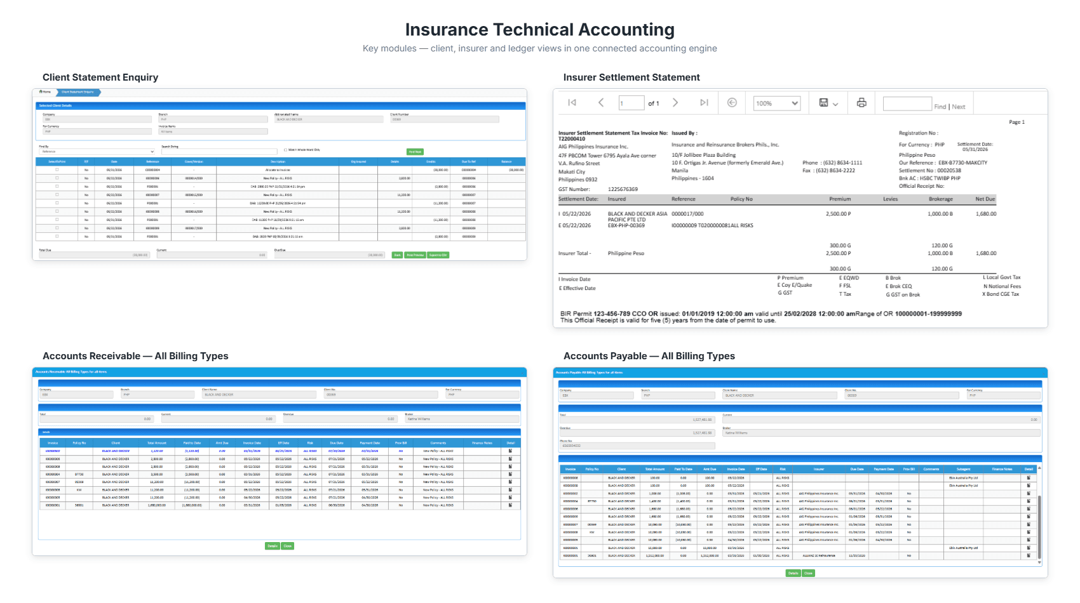Click the back to parent report icon
This screenshot has width=1080, height=603.
tap(732, 103)
